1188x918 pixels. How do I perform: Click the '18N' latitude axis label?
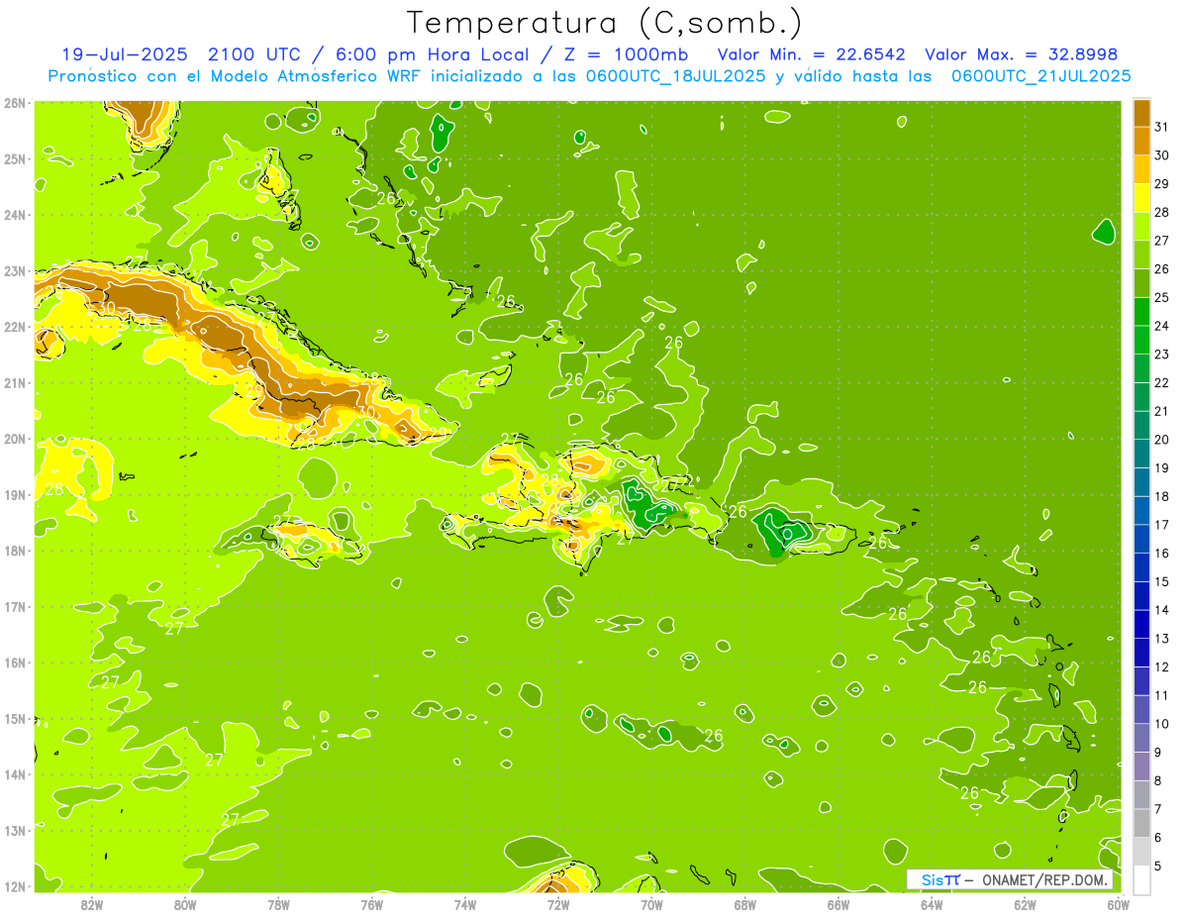(x=15, y=551)
